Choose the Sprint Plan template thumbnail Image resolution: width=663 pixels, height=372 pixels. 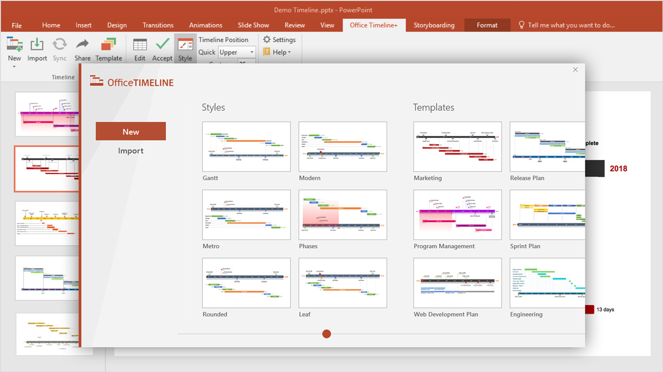tap(548, 214)
